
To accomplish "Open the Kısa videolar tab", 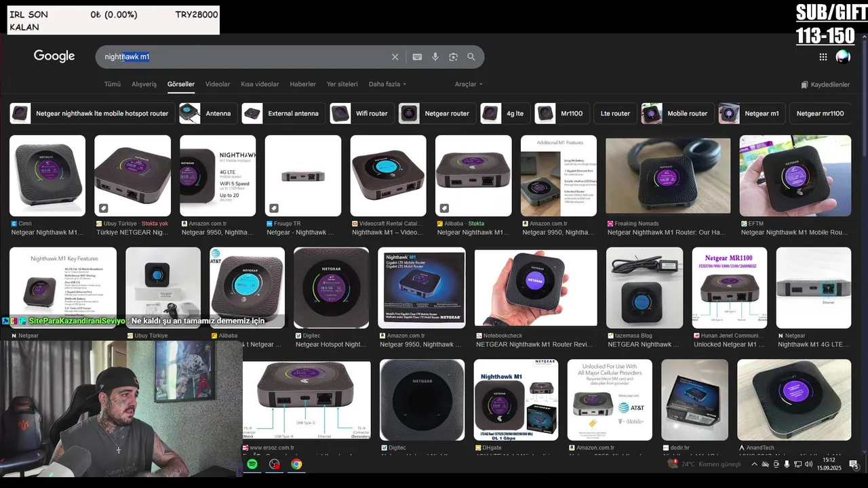I will click(x=260, y=84).
